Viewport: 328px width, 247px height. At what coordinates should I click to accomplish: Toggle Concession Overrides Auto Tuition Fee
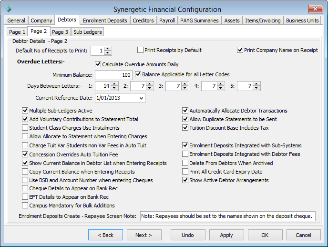(x=25, y=154)
